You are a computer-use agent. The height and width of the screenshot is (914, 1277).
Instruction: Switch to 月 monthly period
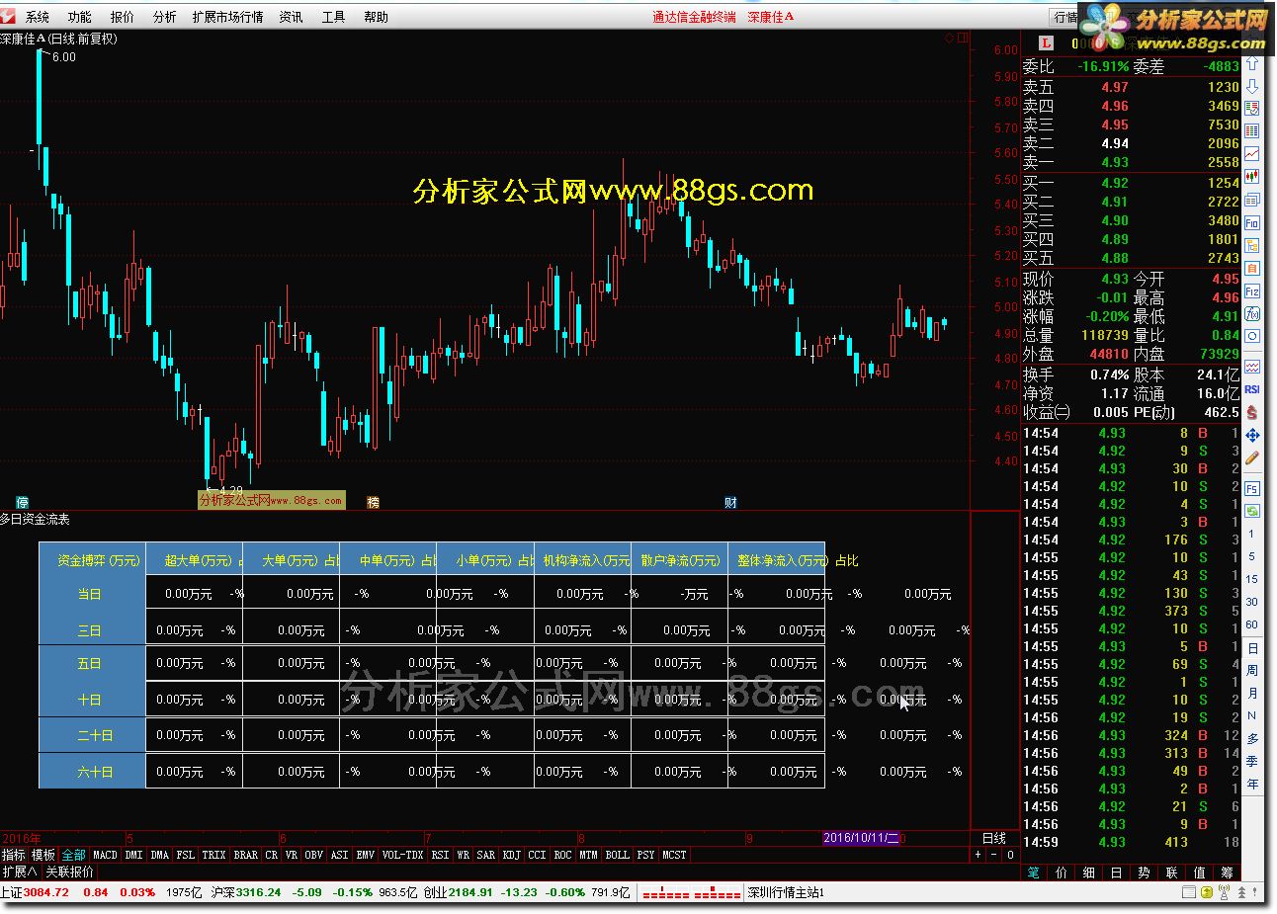(x=1252, y=693)
